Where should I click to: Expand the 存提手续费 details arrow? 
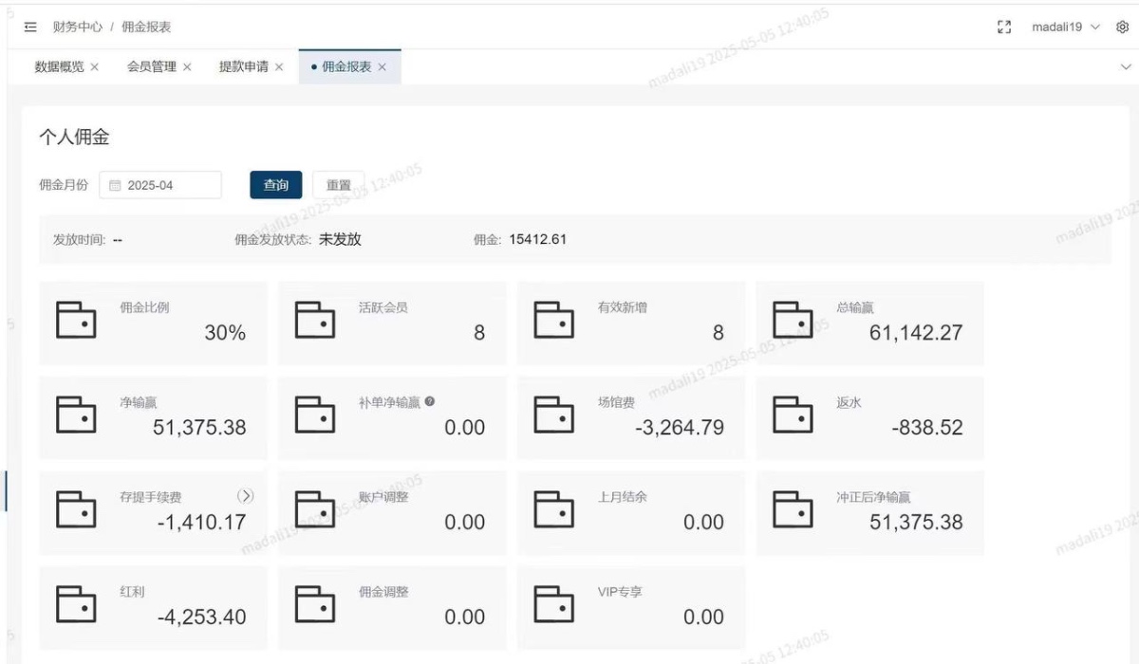pyautogui.click(x=246, y=495)
